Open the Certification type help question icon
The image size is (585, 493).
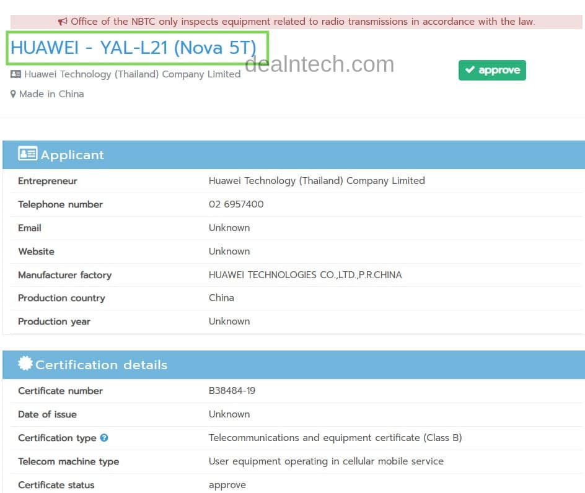tap(104, 438)
